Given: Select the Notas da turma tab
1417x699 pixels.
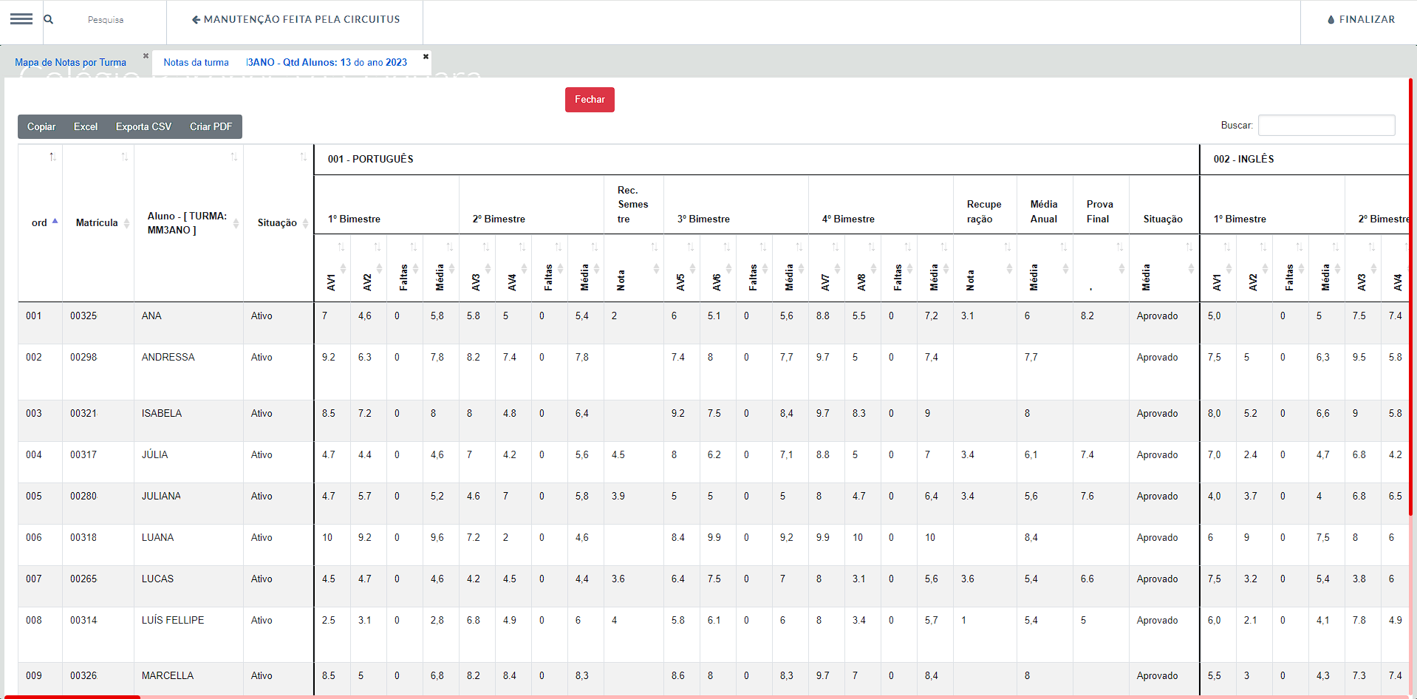Looking at the screenshot, I should point(285,62).
